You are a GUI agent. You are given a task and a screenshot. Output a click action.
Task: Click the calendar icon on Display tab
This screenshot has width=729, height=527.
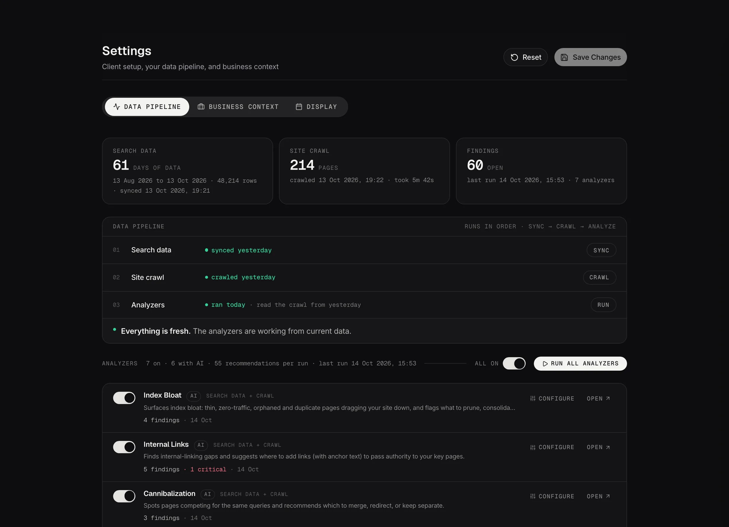click(299, 107)
